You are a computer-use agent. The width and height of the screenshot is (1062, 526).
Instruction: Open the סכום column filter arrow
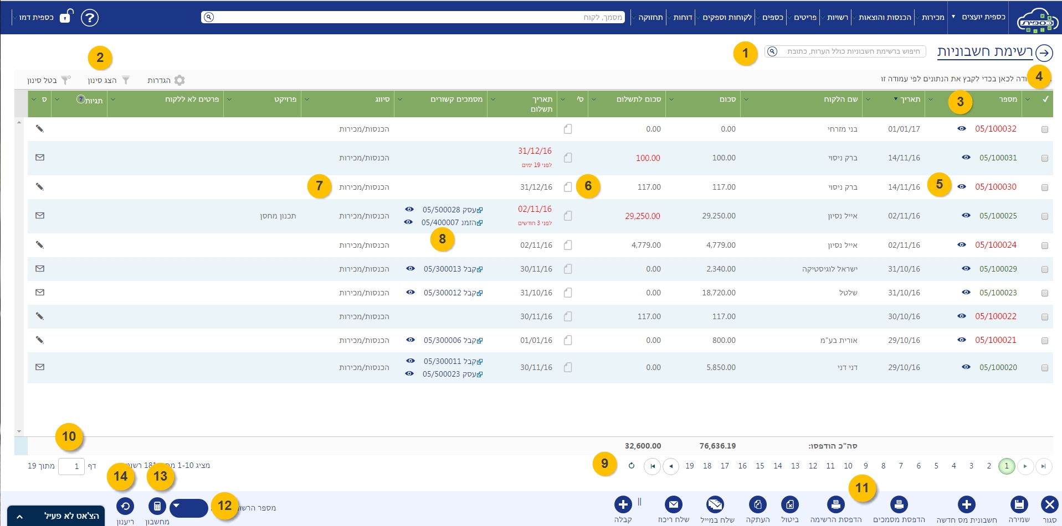click(671, 100)
